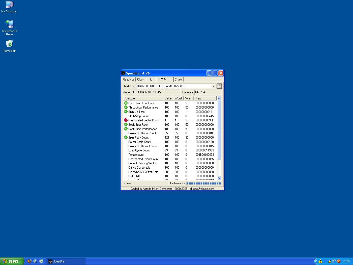The height and width of the screenshot is (265, 353).
Task: Minimize the SpeedFan window
Action: tap(209, 73)
